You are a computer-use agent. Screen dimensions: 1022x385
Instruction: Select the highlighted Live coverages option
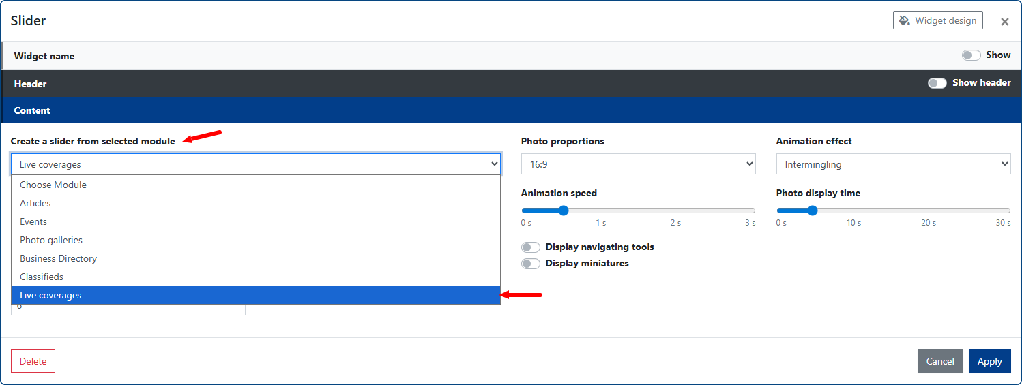50,295
